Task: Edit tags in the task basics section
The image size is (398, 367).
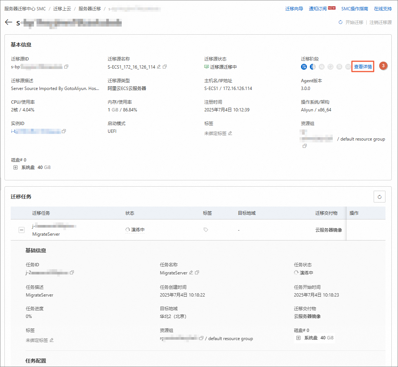Action: [x=52, y=340]
